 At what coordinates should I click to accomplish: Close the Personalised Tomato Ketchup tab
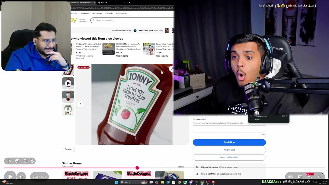tap(94, 3)
